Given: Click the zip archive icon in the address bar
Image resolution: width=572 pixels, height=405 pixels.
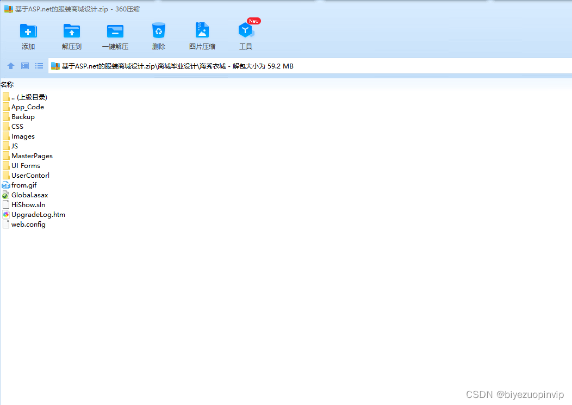Looking at the screenshot, I should coord(55,66).
